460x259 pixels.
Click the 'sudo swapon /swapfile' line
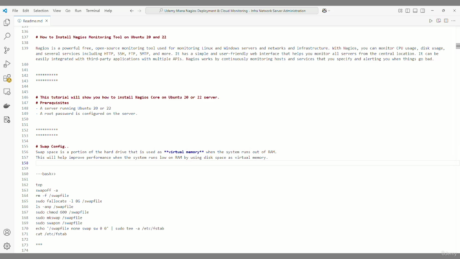(59, 223)
